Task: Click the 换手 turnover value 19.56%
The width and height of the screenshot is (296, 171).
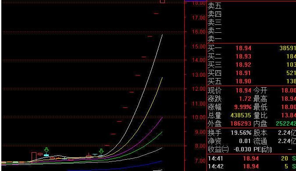Action: tap(241, 133)
